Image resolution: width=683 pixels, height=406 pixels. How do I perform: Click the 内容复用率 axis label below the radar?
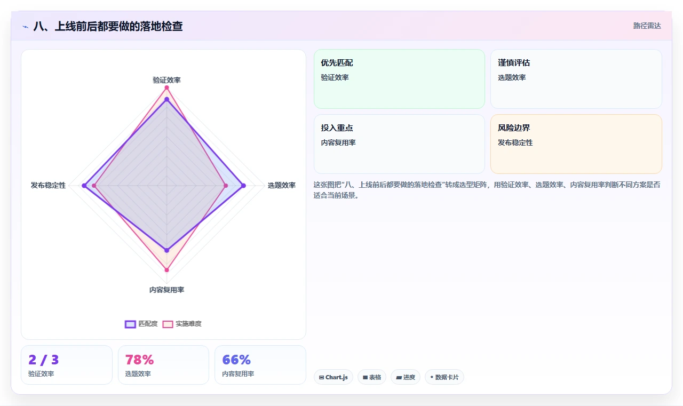click(166, 290)
